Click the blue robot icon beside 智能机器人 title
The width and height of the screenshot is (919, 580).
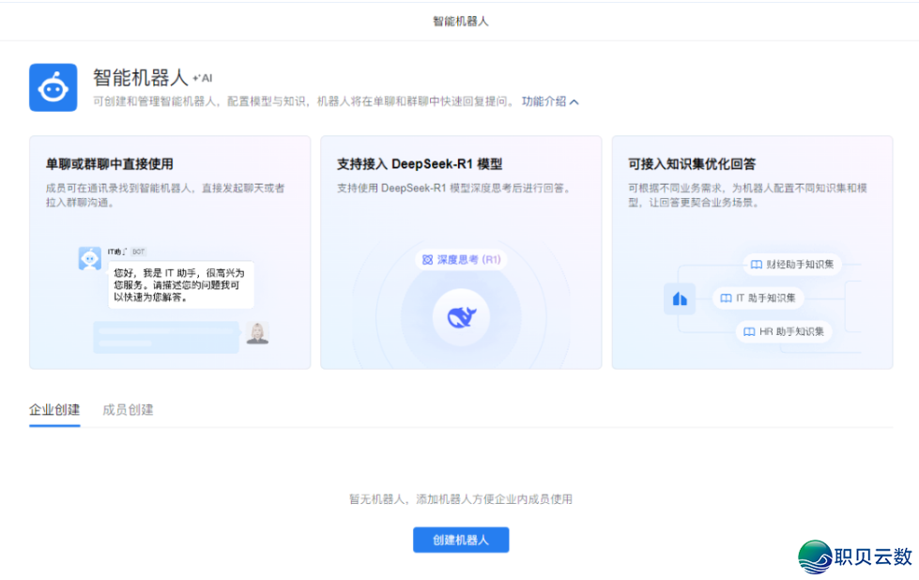[53, 86]
